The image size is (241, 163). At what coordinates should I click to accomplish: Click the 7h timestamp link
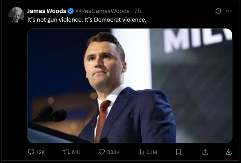[137, 11]
